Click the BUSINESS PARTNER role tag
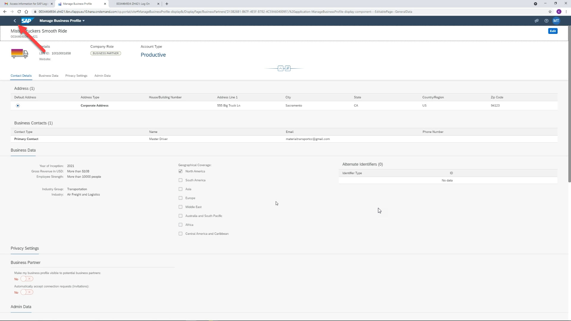571x321 pixels. point(106,53)
